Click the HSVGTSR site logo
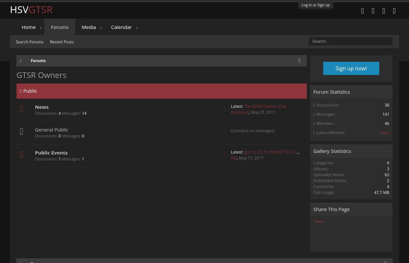Screen dimensions: 409x263 (31, 10)
